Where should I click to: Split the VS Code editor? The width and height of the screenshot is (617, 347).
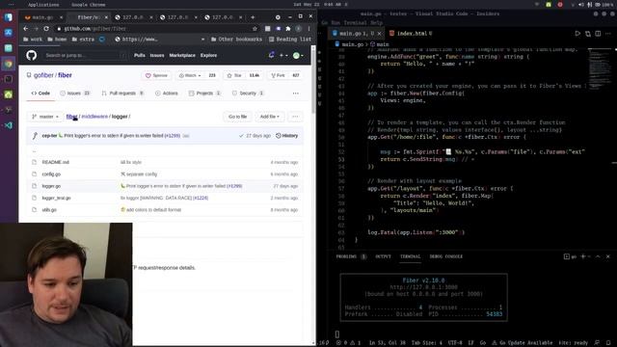pyautogui.click(x=598, y=34)
